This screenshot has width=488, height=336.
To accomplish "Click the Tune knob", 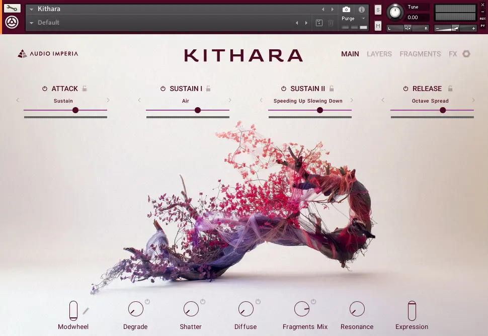I will tap(395, 12).
